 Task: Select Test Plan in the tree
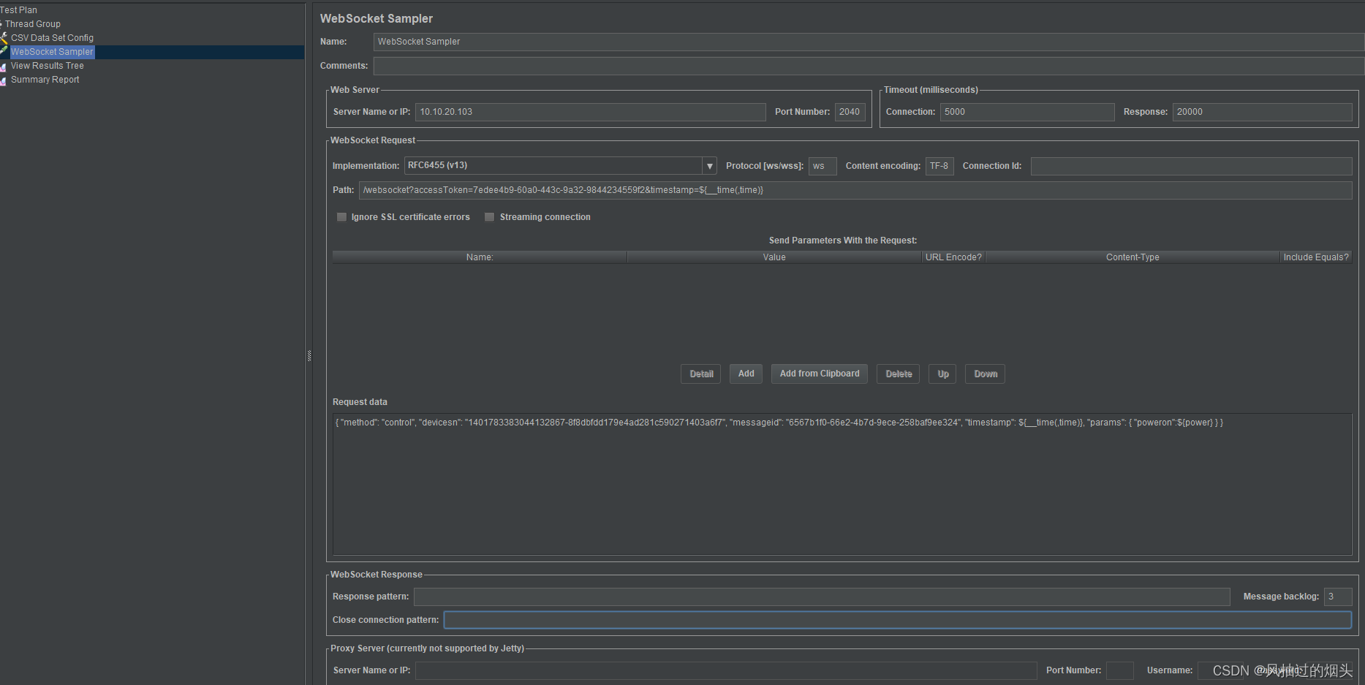(x=20, y=10)
